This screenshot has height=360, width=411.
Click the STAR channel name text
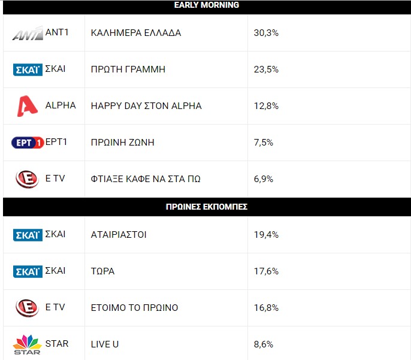click(57, 344)
